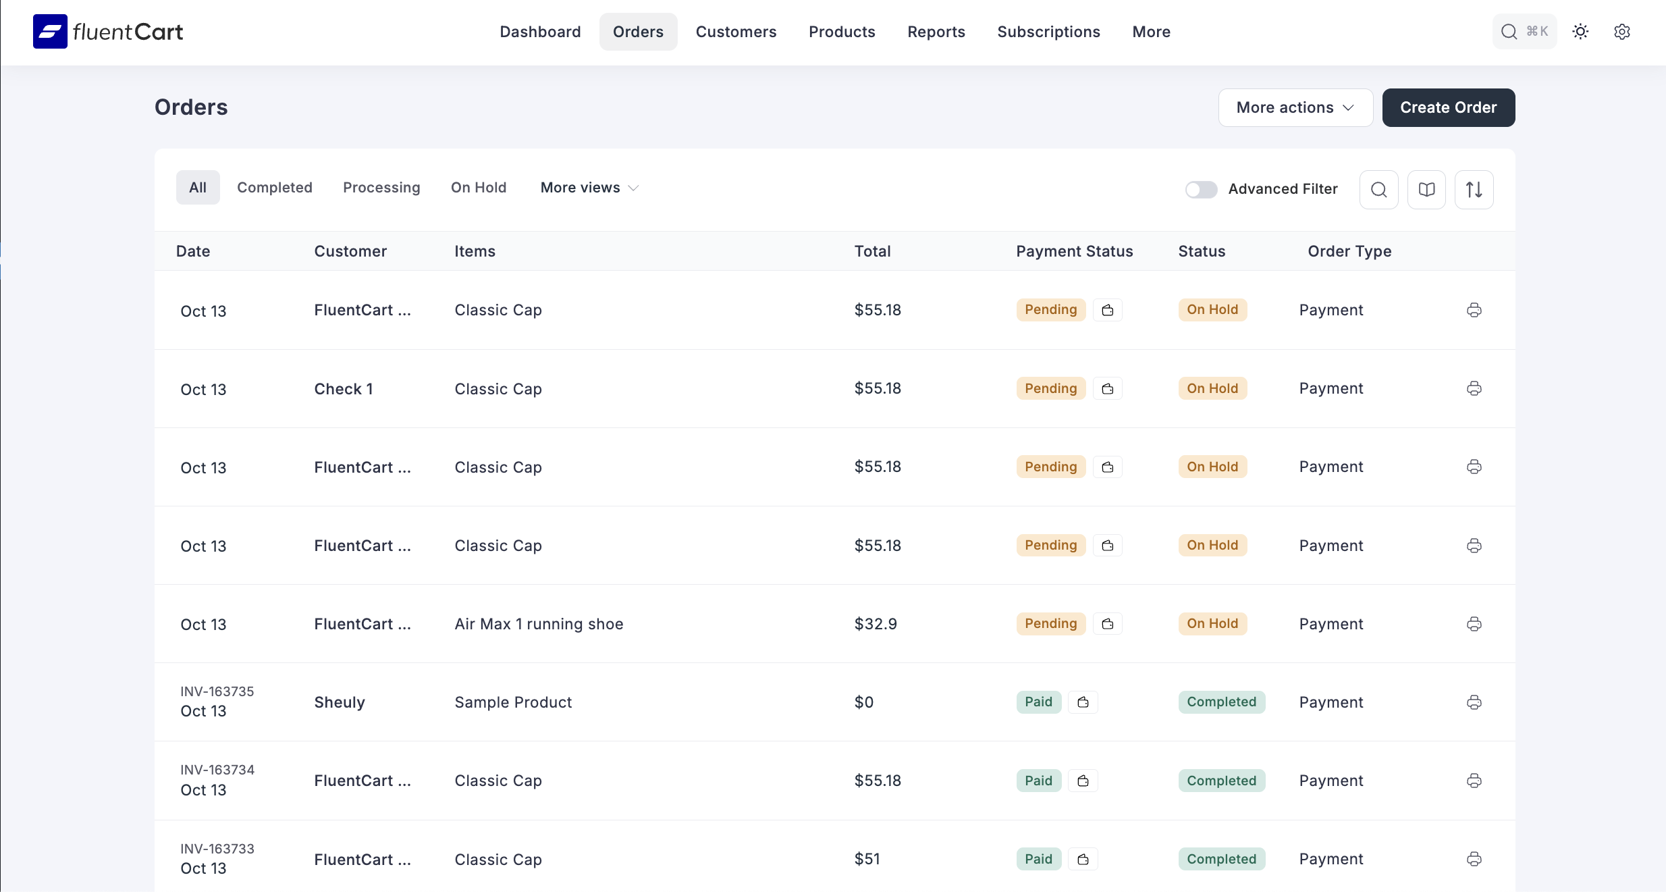Screen dimensions: 1666x892
Task: Click payment icon beside Air Max Pending
Action: click(1107, 624)
